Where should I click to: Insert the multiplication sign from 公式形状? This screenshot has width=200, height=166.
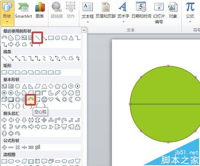tap(18, 147)
